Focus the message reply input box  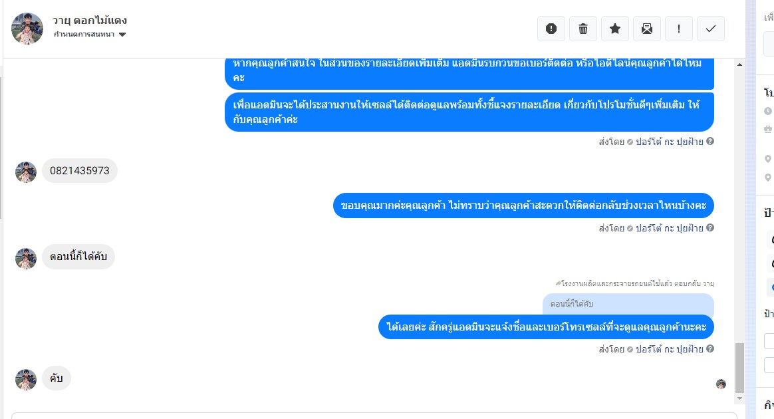pos(374,416)
